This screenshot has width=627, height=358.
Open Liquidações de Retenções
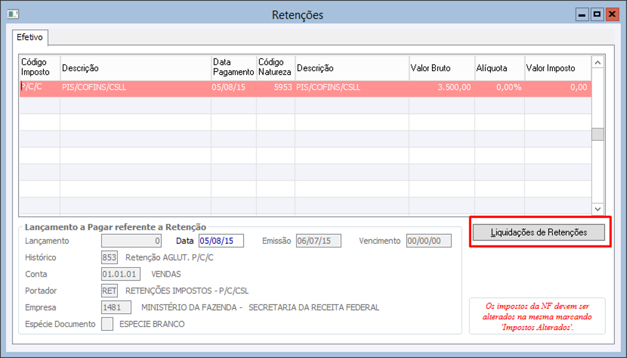click(x=539, y=232)
